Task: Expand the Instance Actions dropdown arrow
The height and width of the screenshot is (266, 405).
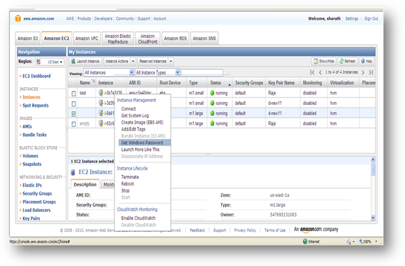Action: [133, 62]
